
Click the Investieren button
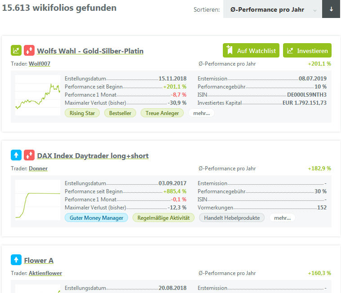coord(307,51)
